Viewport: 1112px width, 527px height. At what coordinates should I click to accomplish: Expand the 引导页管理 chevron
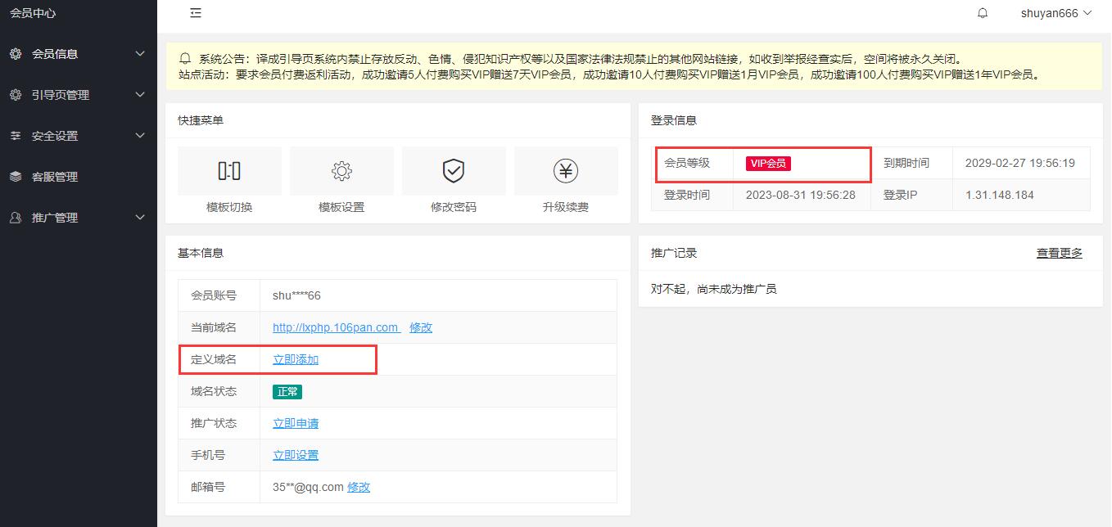(139, 95)
